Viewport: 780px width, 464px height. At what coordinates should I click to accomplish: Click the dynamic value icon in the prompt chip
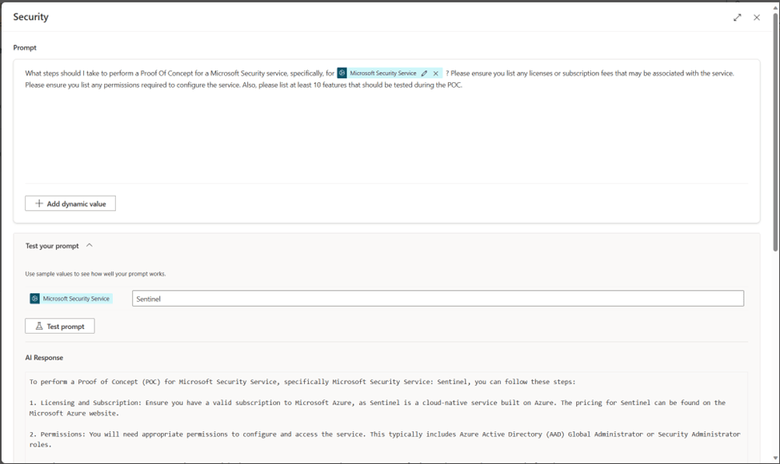coord(342,73)
